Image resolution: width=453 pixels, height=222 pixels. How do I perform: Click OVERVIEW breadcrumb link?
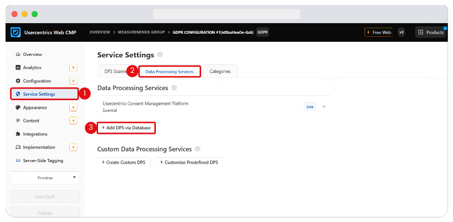tap(100, 32)
